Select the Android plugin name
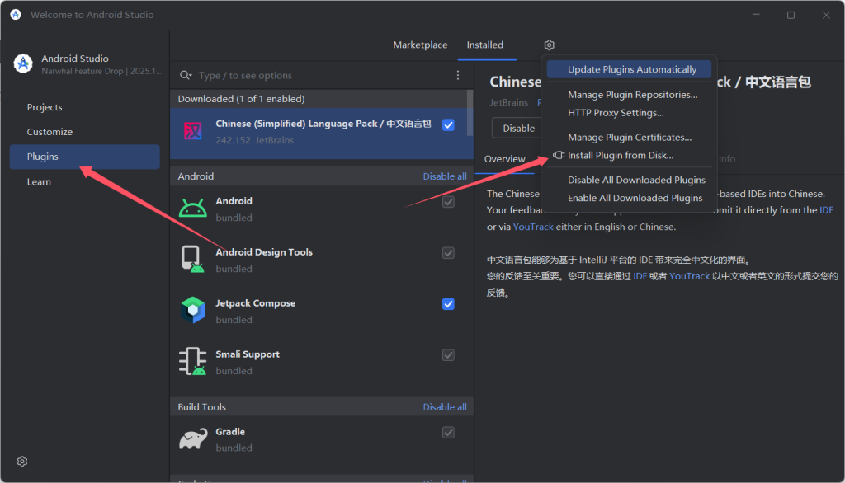 pyautogui.click(x=234, y=201)
